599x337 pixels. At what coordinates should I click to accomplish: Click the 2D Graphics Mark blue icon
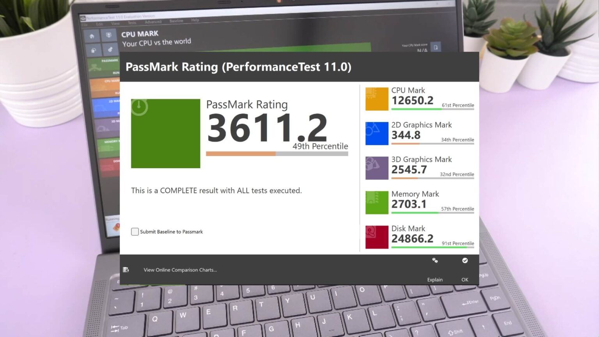click(376, 133)
